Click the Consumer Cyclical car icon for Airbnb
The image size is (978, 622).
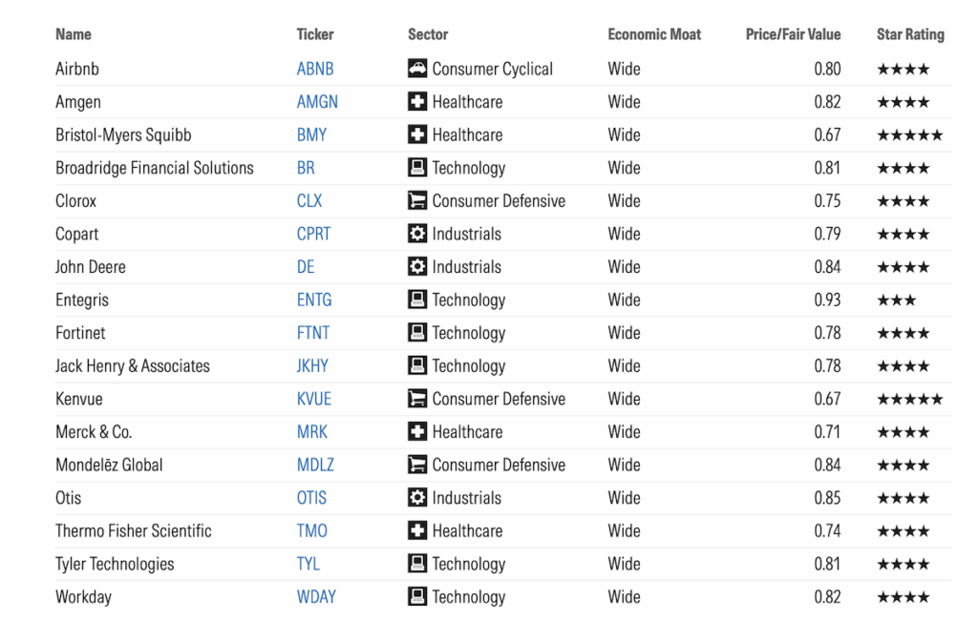417,69
